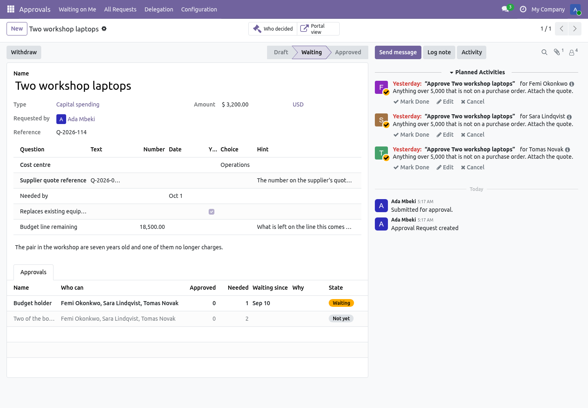Go to the next record arrow

click(x=575, y=29)
